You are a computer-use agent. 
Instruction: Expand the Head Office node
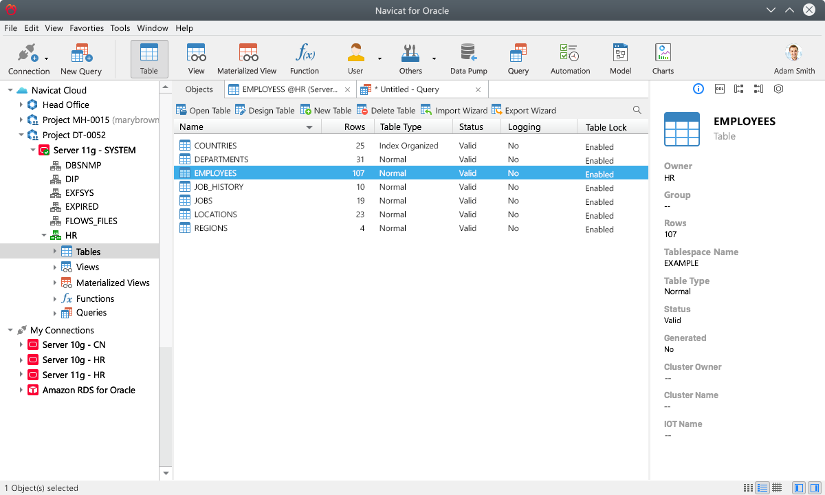click(x=21, y=104)
